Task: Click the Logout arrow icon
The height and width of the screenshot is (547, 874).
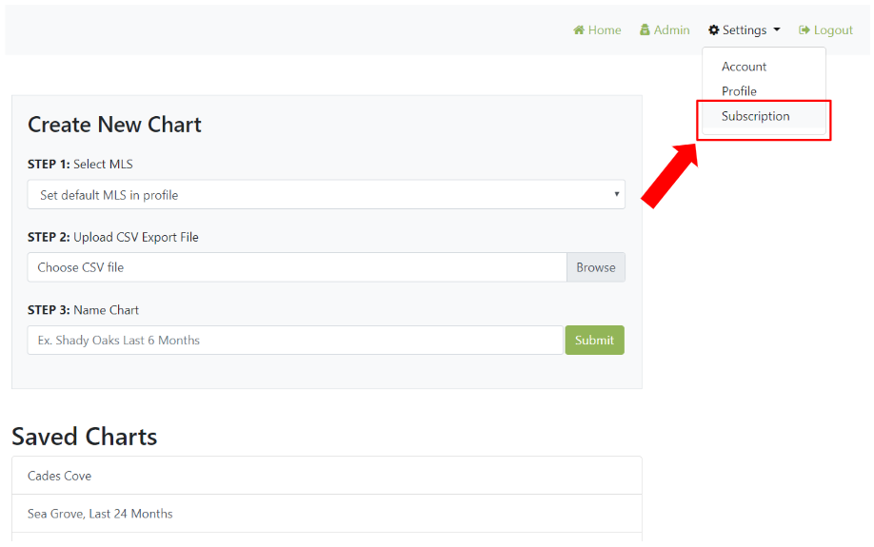Action: point(804,30)
